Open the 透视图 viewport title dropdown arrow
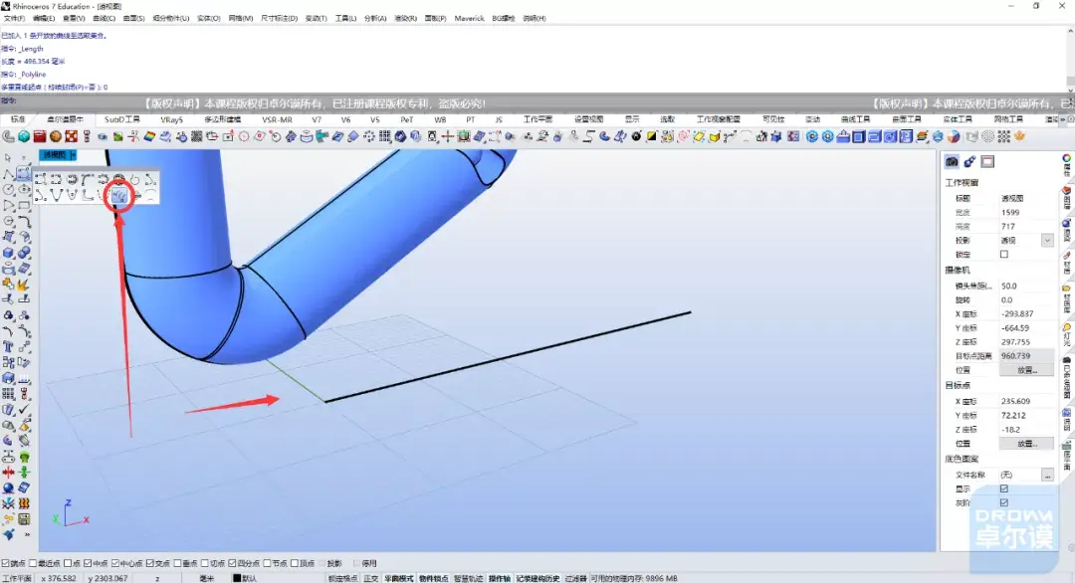Image resolution: width=1075 pixels, height=583 pixels. [73, 155]
